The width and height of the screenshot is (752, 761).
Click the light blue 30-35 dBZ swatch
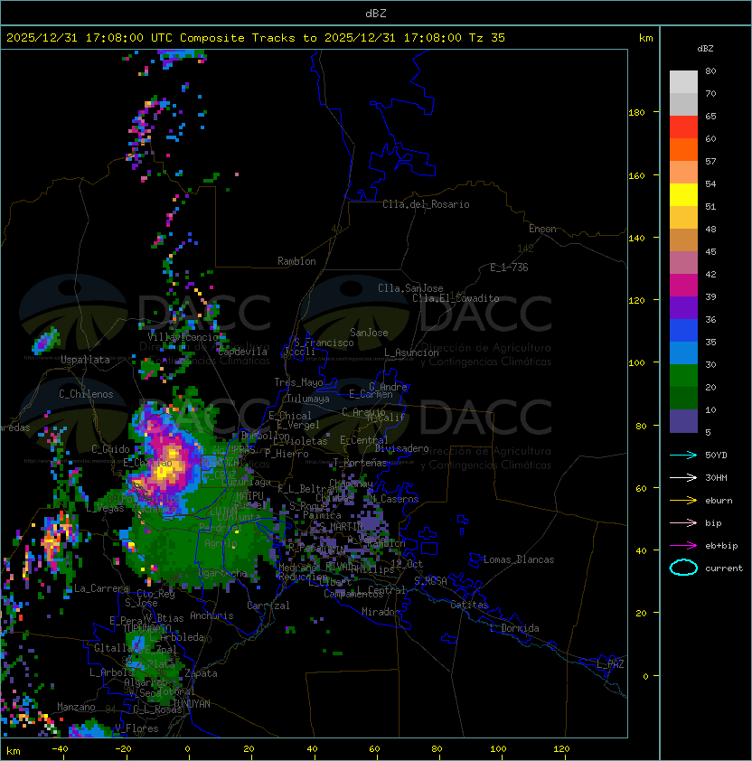point(683,352)
